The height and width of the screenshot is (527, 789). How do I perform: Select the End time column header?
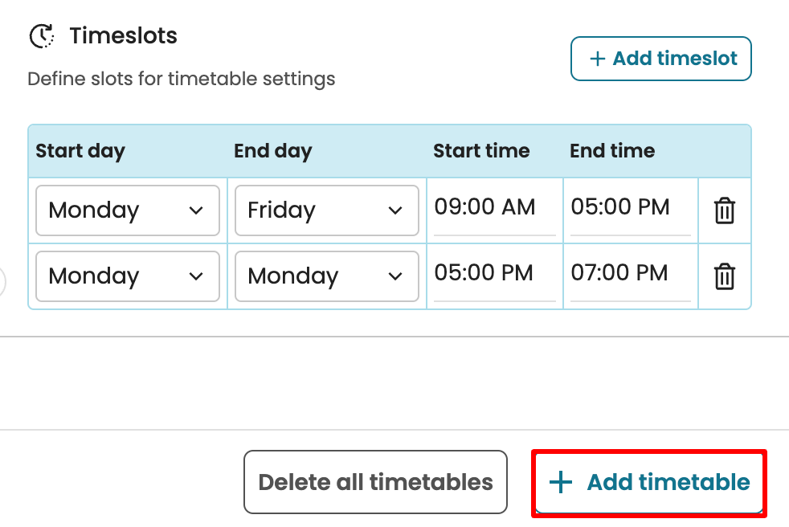click(612, 151)
